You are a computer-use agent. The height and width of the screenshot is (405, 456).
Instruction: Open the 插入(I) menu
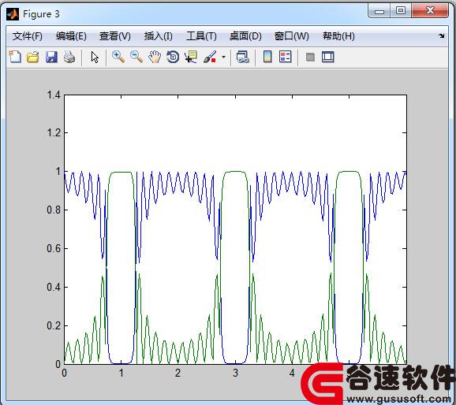pos(159,36)
